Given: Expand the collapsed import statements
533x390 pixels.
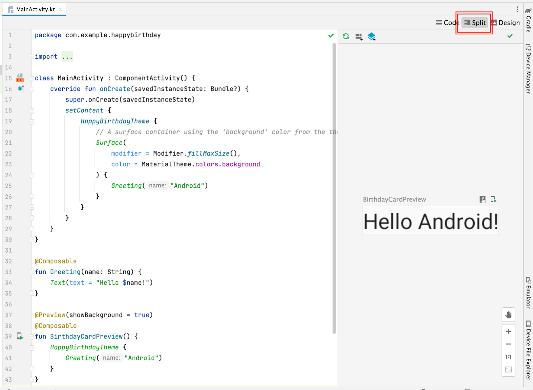Looking at the screenshot, I should pyautogui.click(x=32, y=57).
